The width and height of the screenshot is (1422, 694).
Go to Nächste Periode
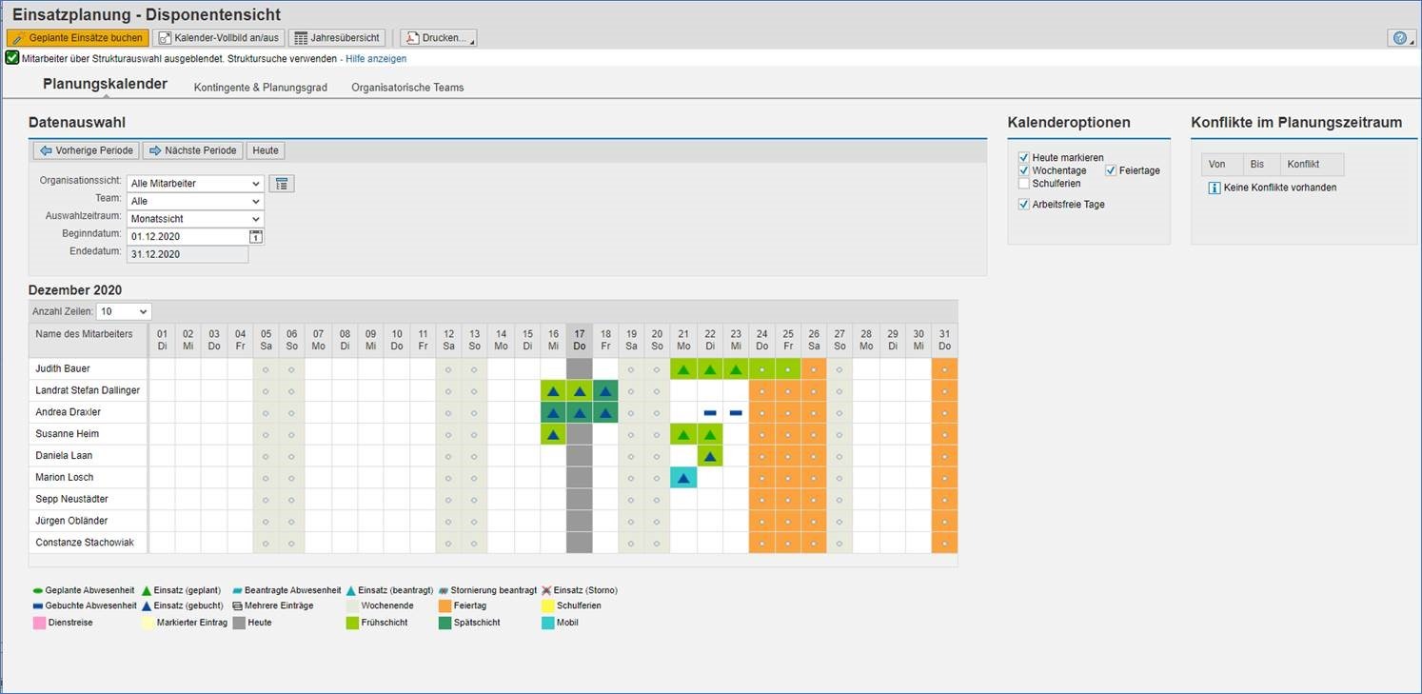point(192,150)
